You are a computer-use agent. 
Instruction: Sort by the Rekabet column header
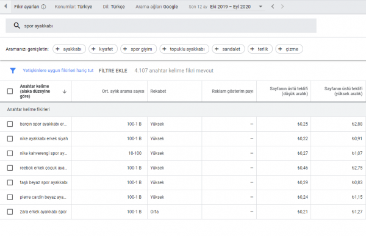point(158,91)
